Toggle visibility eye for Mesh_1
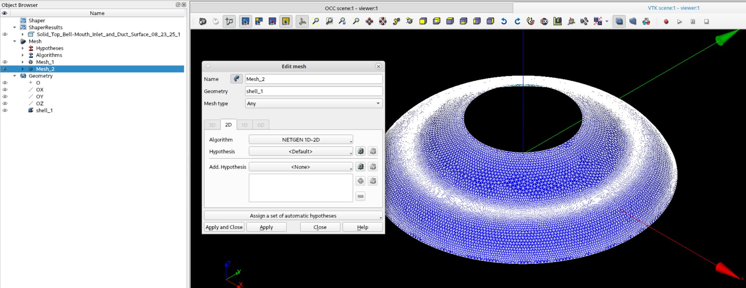 click(5, 62)
